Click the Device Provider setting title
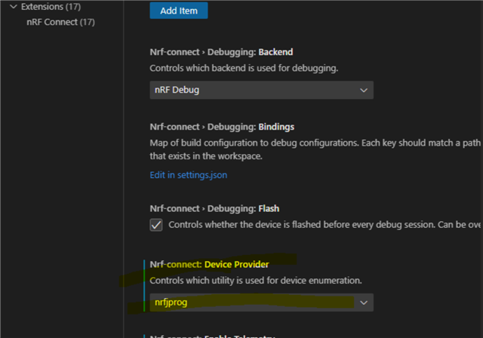The image size is (483, 338). coord(210,264)
